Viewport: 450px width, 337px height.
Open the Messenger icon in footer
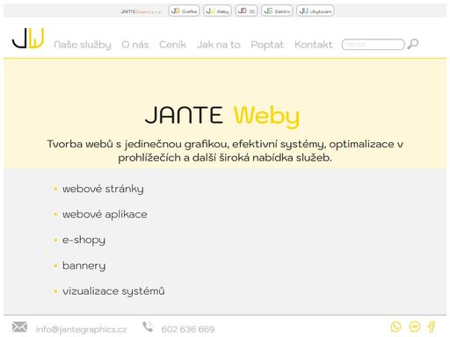pos(415,326)
